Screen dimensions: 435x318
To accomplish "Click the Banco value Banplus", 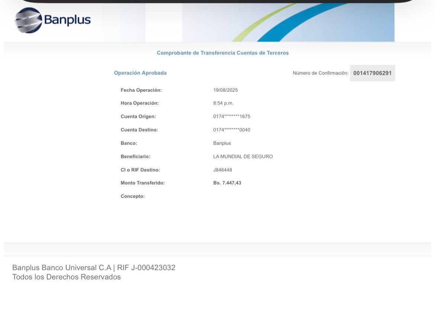I will [222, 143].
